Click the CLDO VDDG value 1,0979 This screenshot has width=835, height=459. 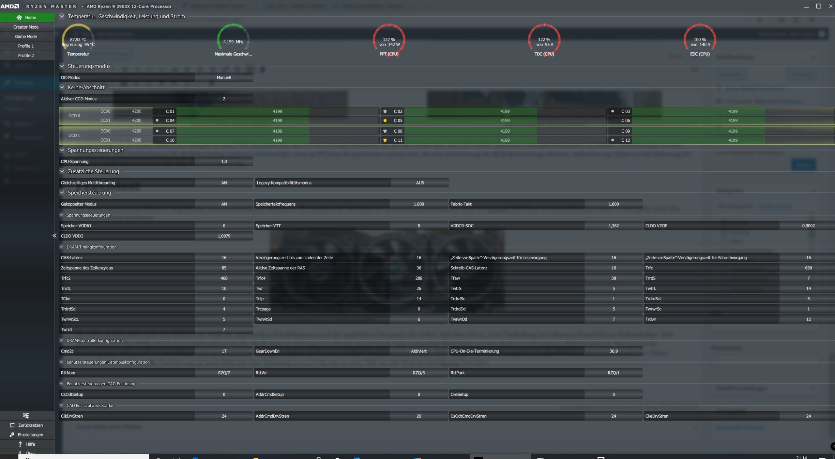[224, 236]
